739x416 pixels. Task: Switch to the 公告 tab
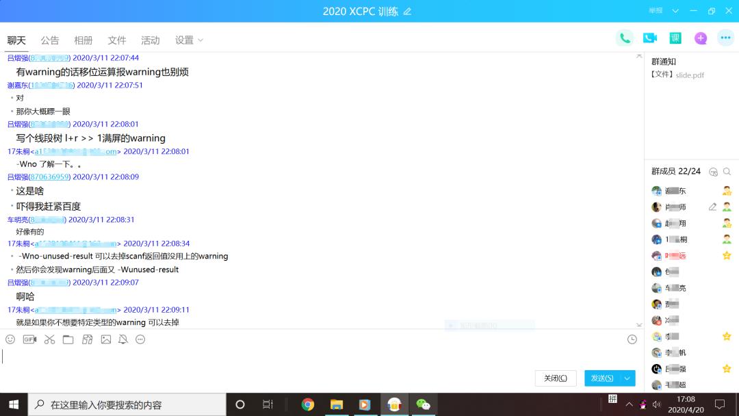pyautogui.click(x=50, y=40)
